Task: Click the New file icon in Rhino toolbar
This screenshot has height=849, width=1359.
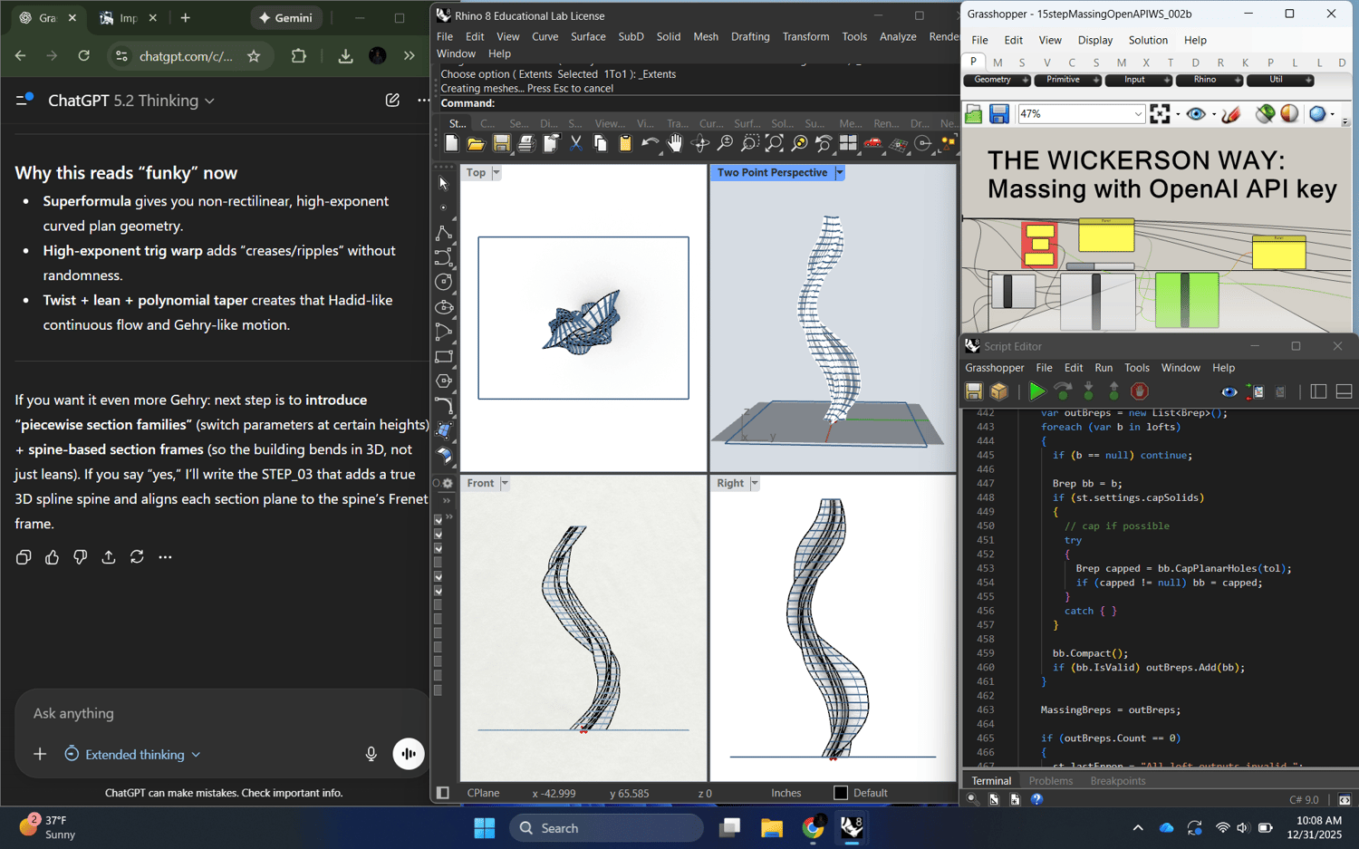Action: [x=451, y=144]
